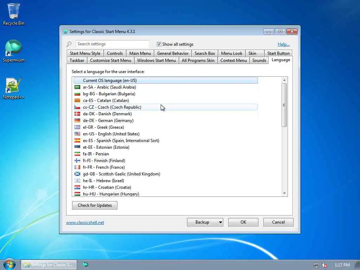Image resolution: width=360 pixels, height=270 pixels.
Task: Click the Search settings input field
Action: (112, 44)
